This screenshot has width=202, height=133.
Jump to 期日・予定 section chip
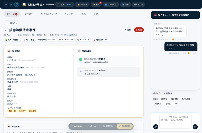pos(29,40)
